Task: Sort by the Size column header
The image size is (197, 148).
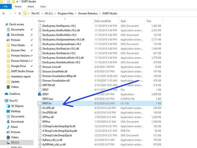Action: click(x=149, y=21)
